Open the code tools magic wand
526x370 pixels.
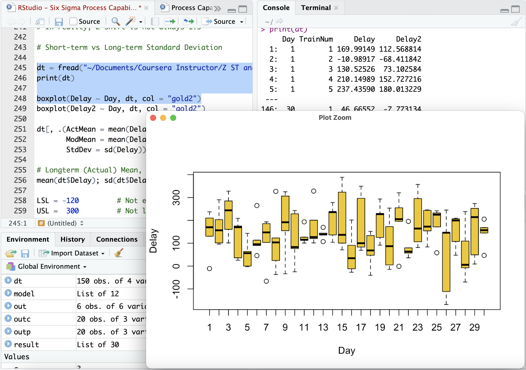click(131, 22)
